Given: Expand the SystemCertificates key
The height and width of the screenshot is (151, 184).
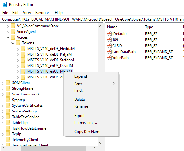Looking at the screenshot, I should [3, 106].
